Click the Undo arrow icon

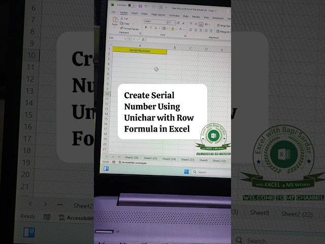coord(146,7)
